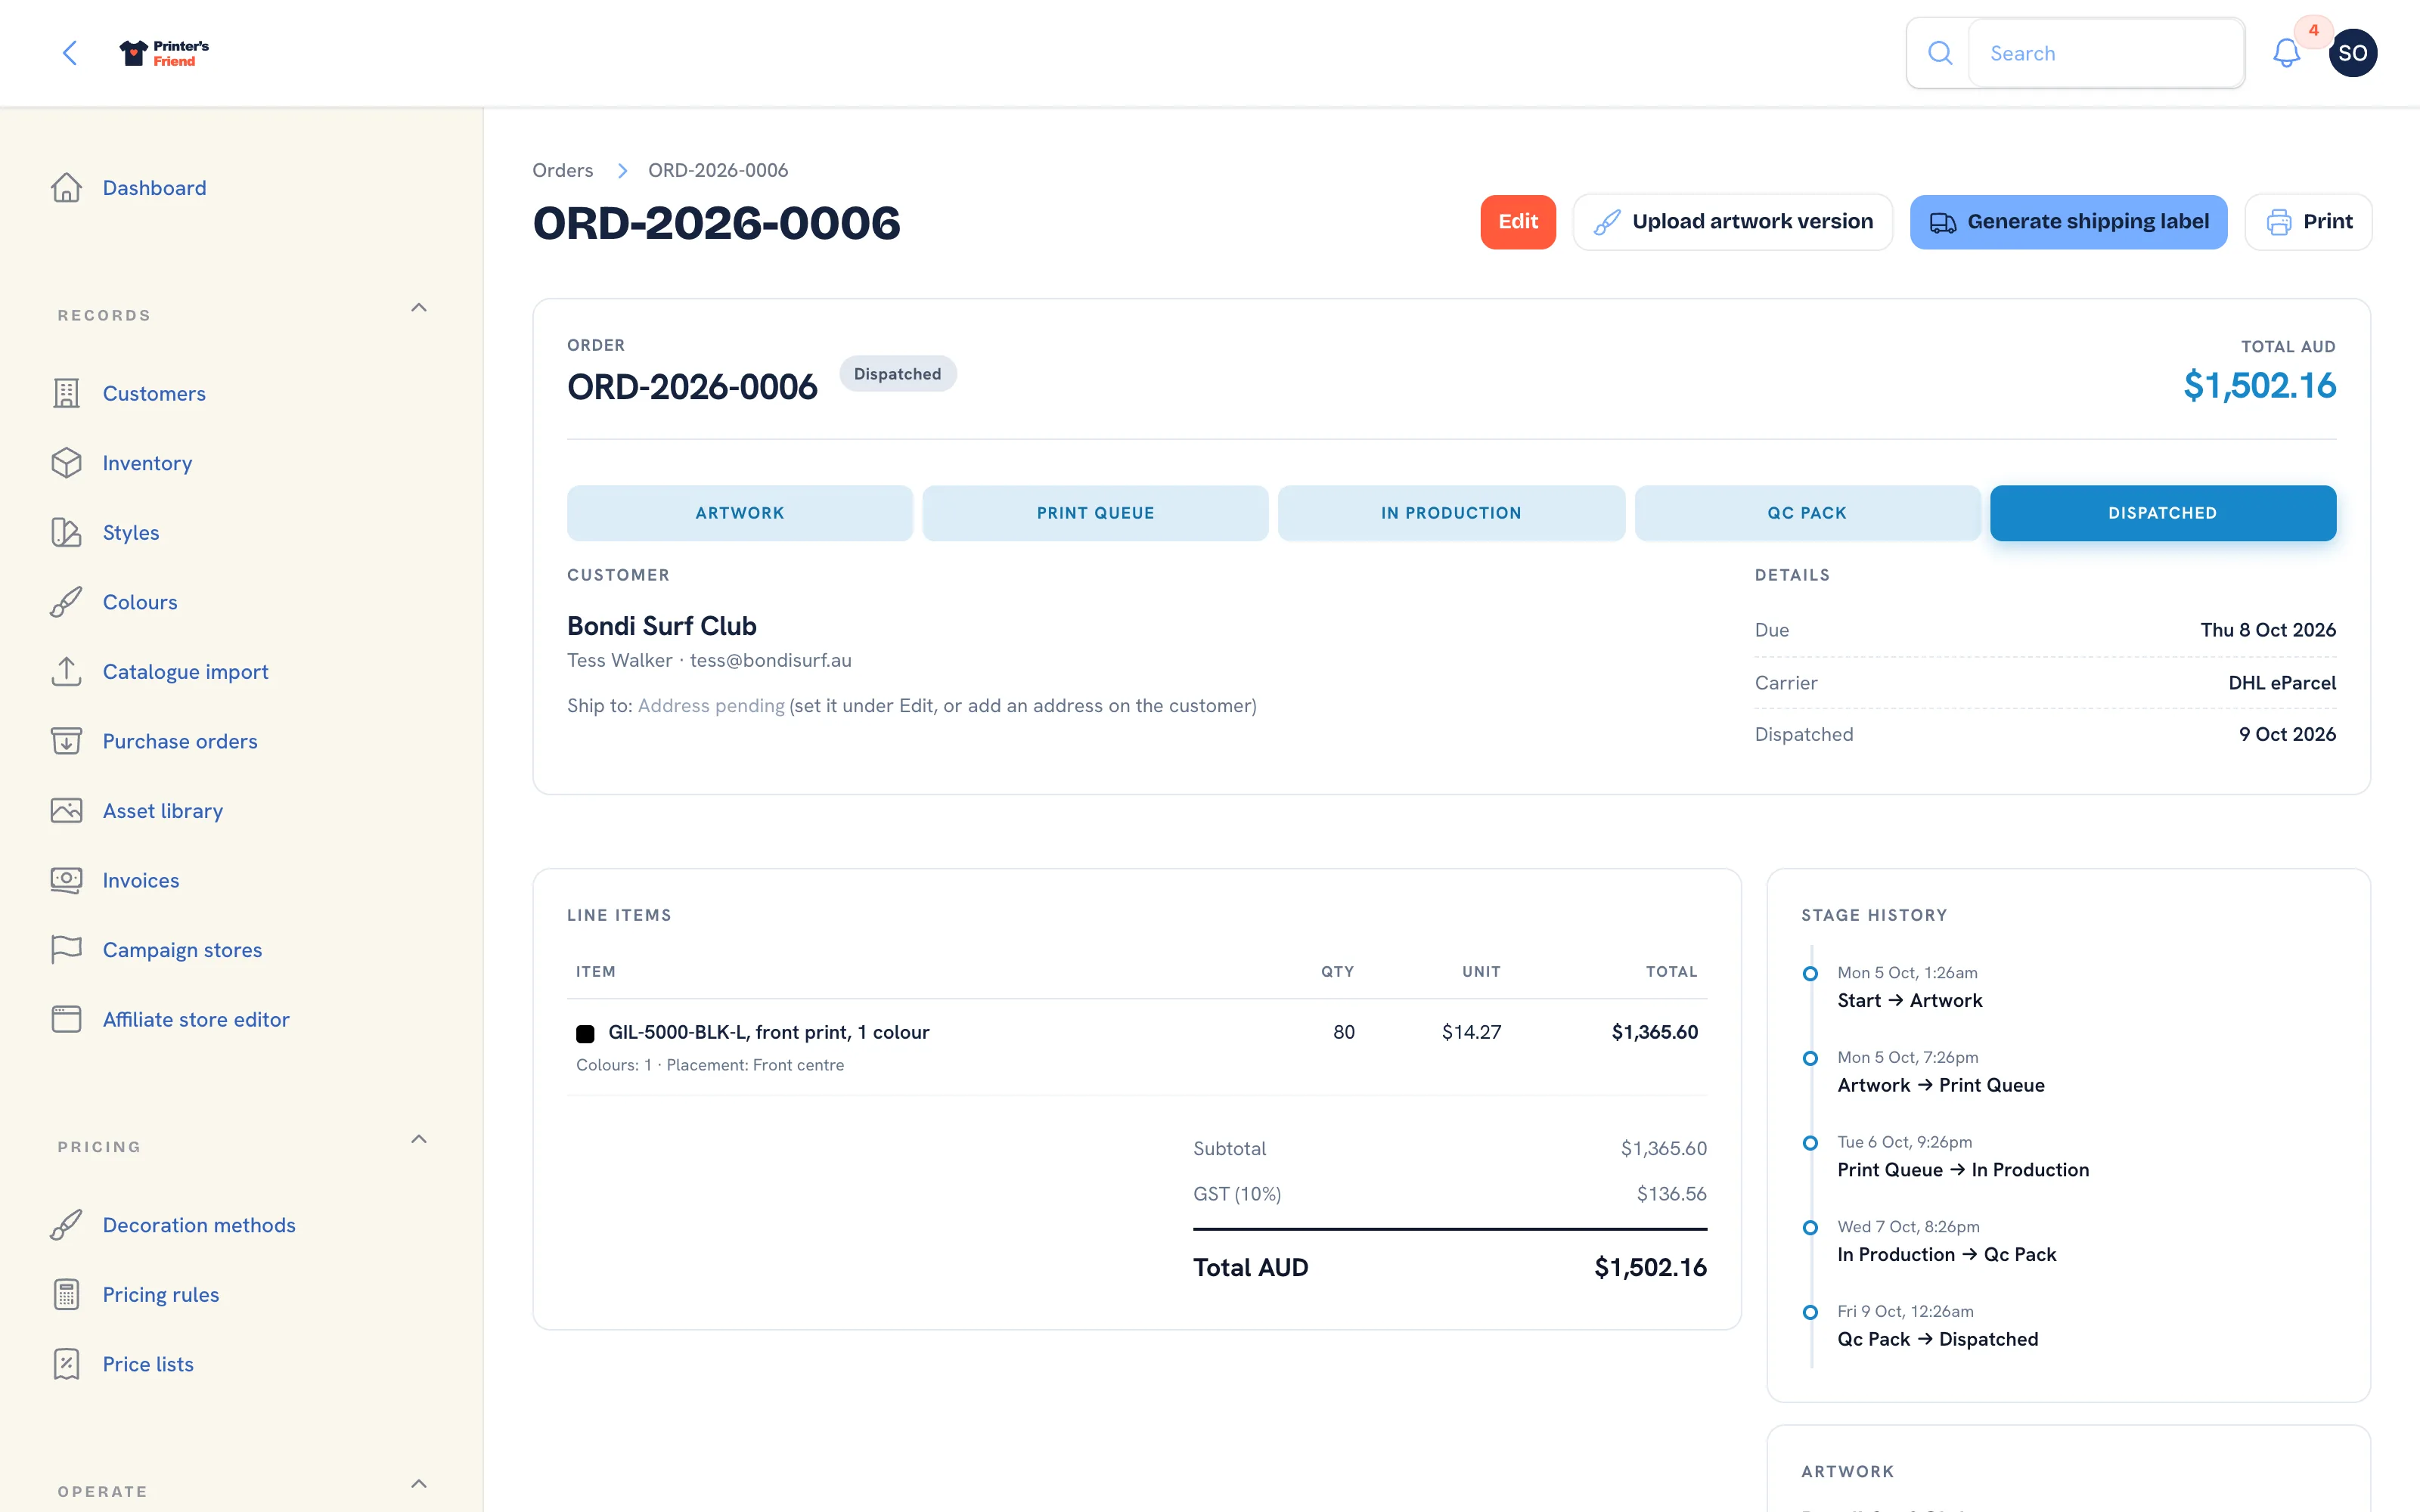Click the Price lists receipt icon
The height and width of the screenshot is (1512, 2420).
[x=66, y=1364]
